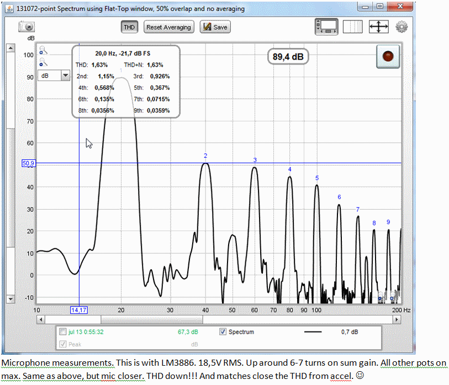Image resolution: width=449 pixels, height=385 pixels.
Task: Click the vertical axis scrollbar thumb
Action: tap(10, 188)
